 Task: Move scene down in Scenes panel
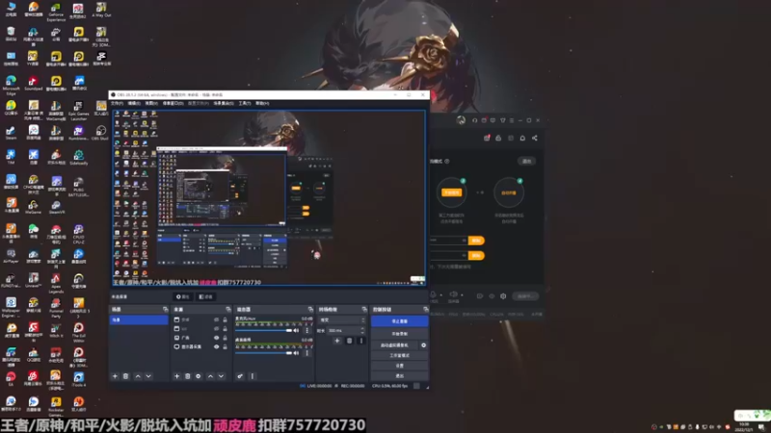148,376
